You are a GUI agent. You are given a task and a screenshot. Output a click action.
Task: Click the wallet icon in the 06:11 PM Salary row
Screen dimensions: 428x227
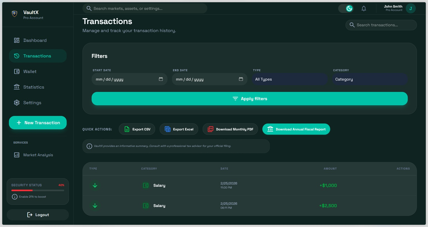tap(146, 206)
